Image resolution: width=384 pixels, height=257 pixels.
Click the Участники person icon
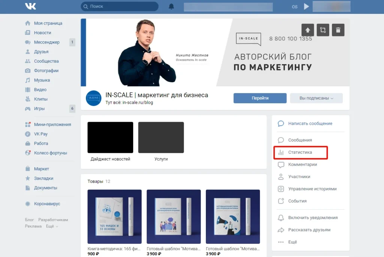[x=281, y=177]
